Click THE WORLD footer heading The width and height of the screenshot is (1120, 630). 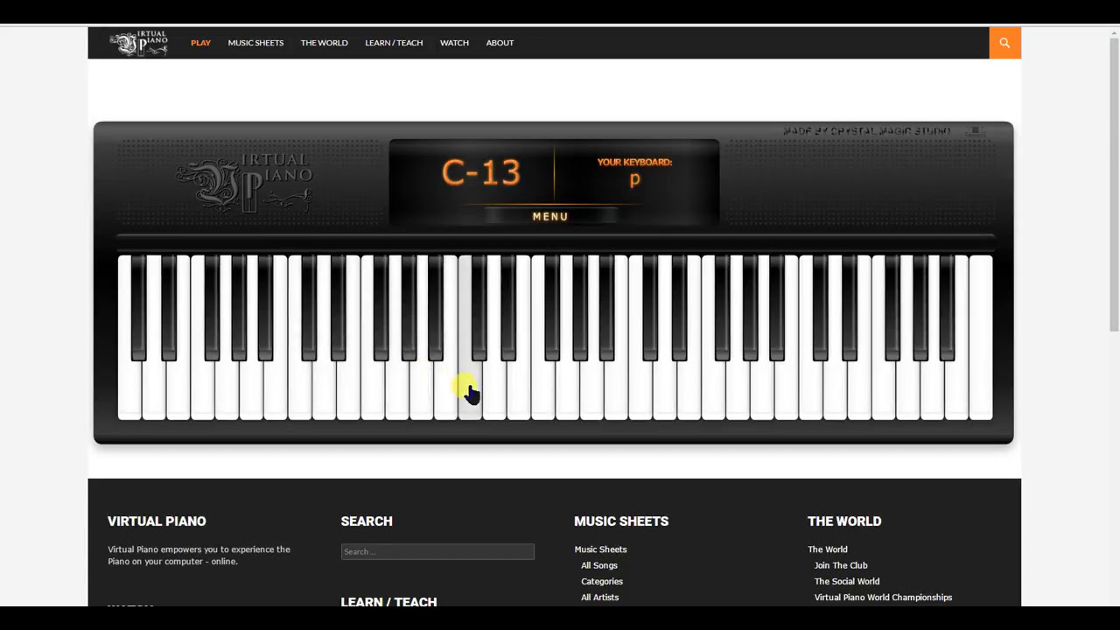coord(844,521)
